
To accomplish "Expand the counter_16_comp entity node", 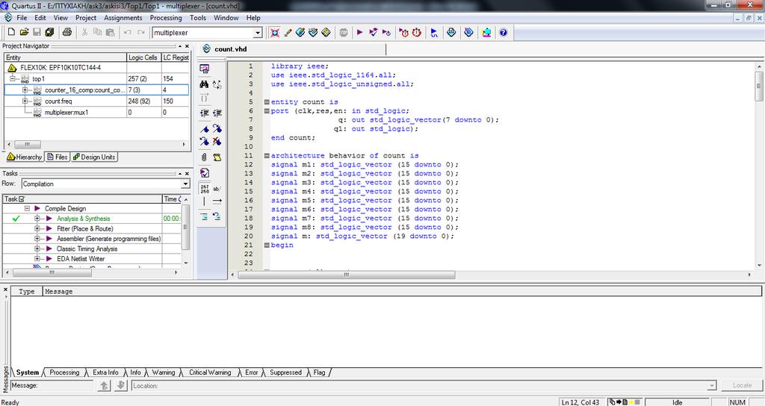I will pyautogui.click(x=25, y=90).
